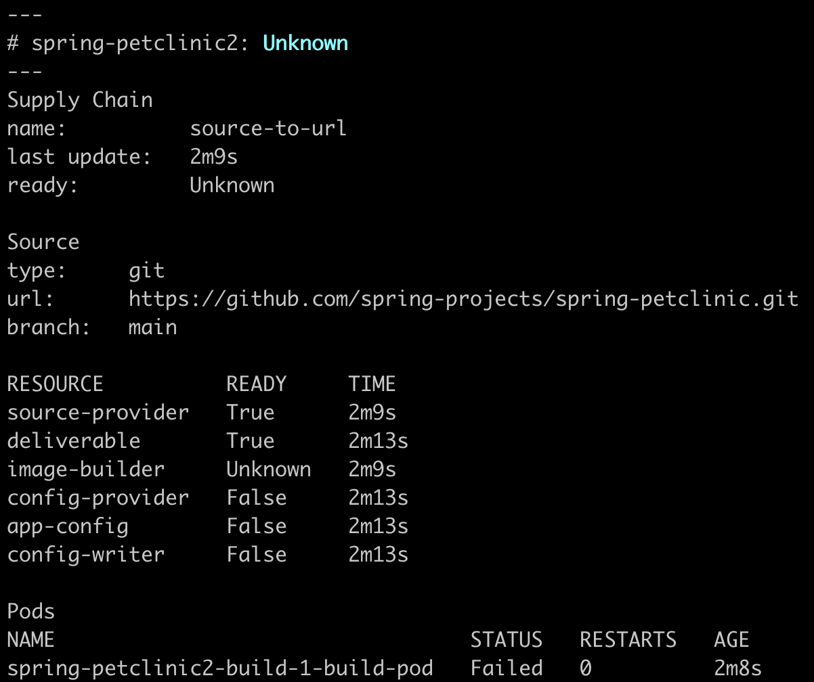Select the supply chain name 'source-to-url'
This screenshot has width=814, height=682.
tap(268, 128)
